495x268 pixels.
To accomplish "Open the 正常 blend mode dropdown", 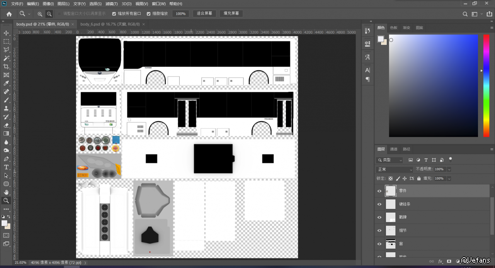I will [x=395, y=170].
